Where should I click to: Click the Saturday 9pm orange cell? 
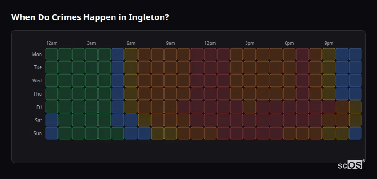(x=329, y=120)
